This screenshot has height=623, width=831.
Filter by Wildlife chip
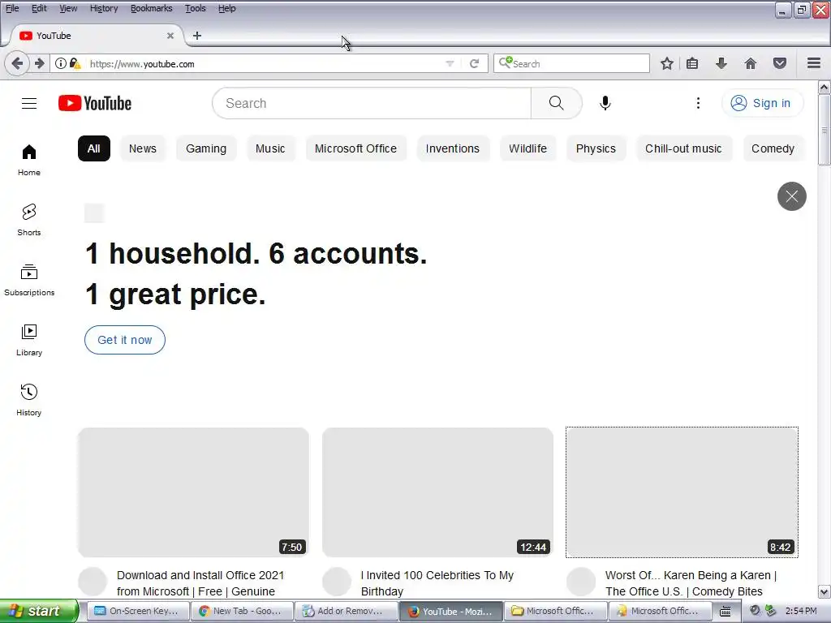(x=527, y=149)
